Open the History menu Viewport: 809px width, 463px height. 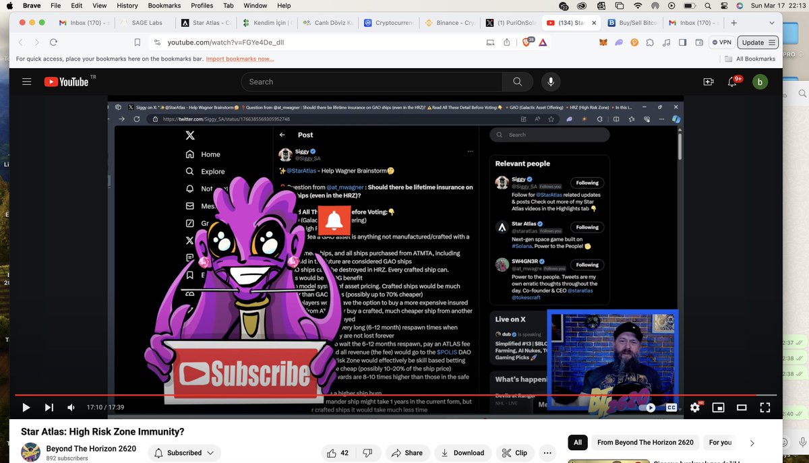(127, 5)
